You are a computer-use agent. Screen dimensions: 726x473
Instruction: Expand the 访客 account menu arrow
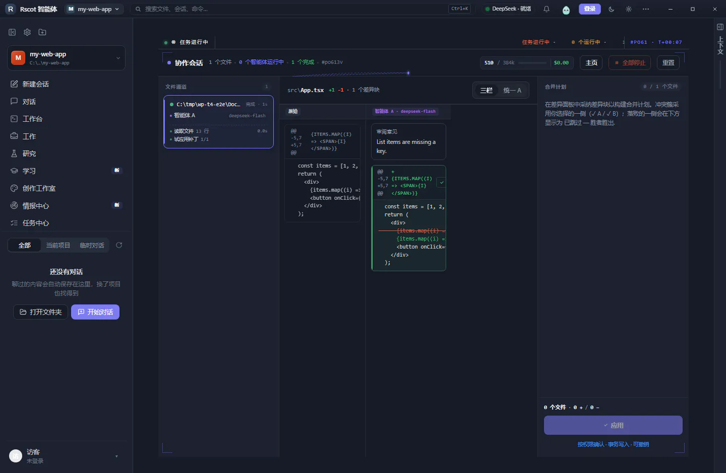(116, 456)
